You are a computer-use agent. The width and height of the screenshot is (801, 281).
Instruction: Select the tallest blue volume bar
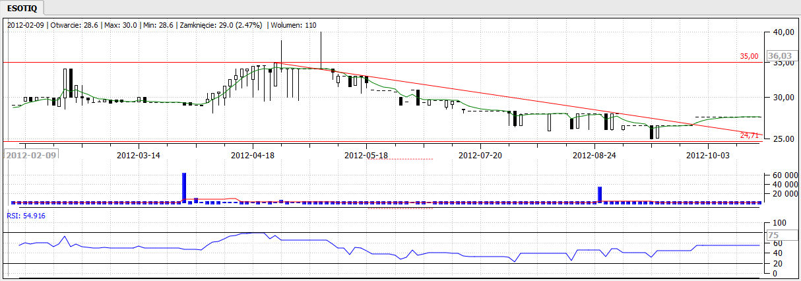click(x=184, y=187)
